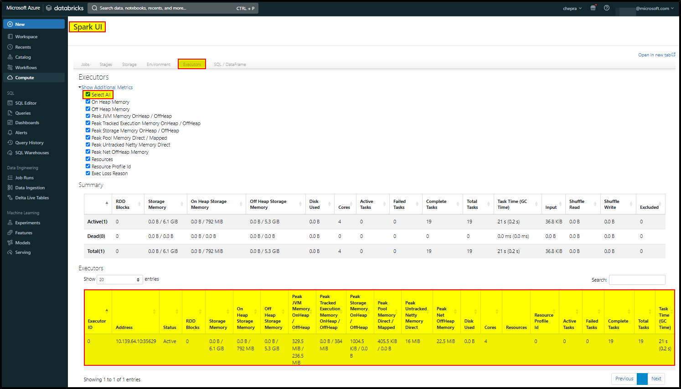The height and width of the screenshot is (389, 681).
Task: Click the current page number button
Action: [642, 379]
